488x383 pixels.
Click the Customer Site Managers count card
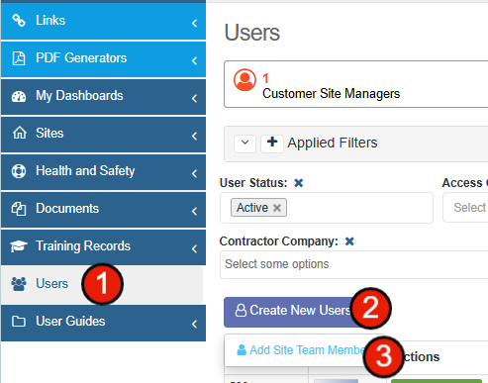click(x=355, y=84)
